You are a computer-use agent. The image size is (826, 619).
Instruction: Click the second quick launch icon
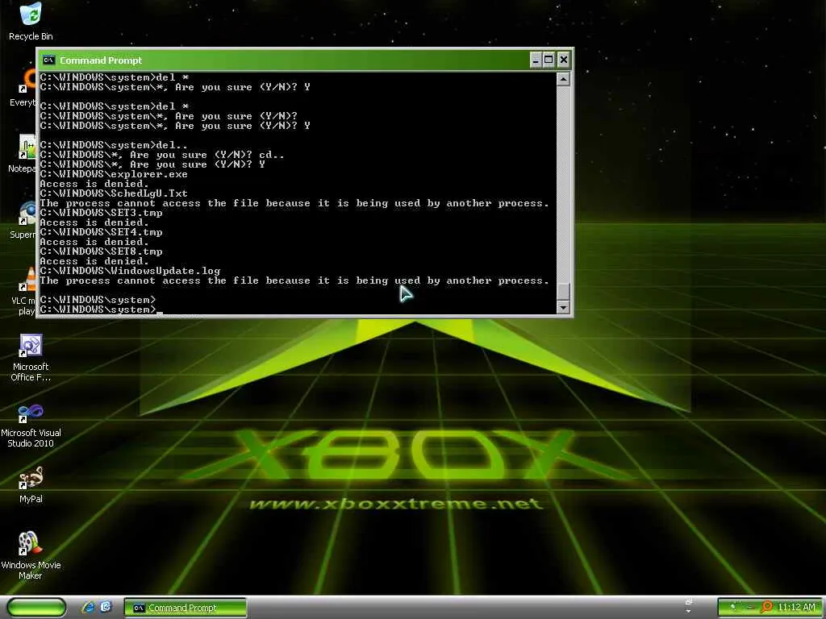(x=106, y=608)
